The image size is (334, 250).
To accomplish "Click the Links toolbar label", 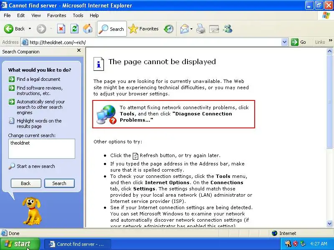I will [320, 42].
